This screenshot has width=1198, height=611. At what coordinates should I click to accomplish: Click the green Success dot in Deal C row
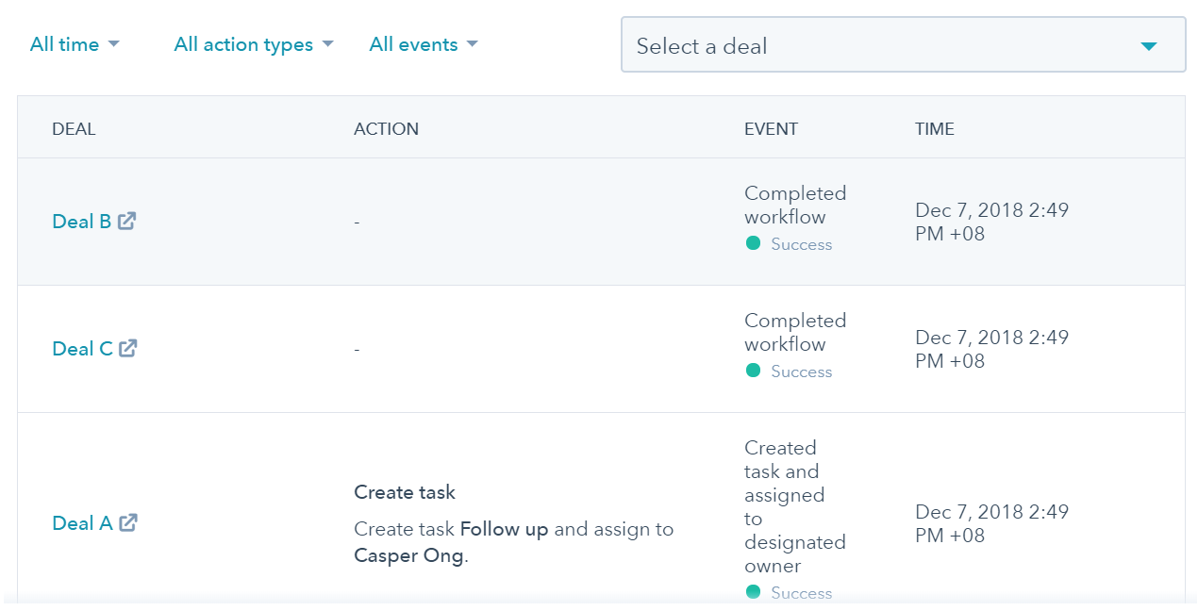pos(753,371)
